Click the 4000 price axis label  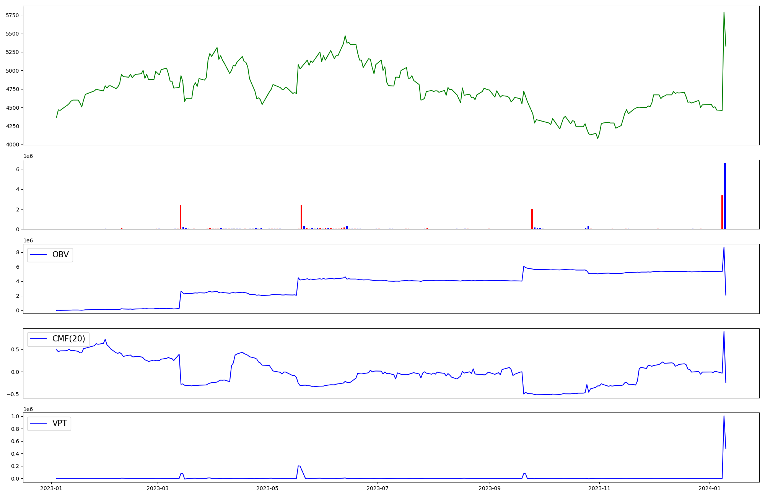click(13, 145)
